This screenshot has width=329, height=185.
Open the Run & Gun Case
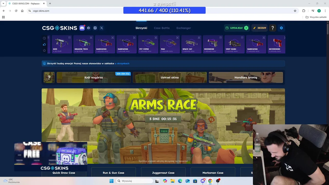(113, 172)
